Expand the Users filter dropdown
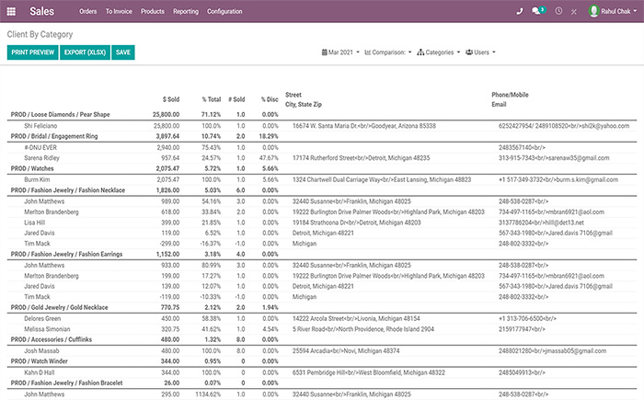The height and width of the screenshot is (400, 644). (x=480, y=52)
